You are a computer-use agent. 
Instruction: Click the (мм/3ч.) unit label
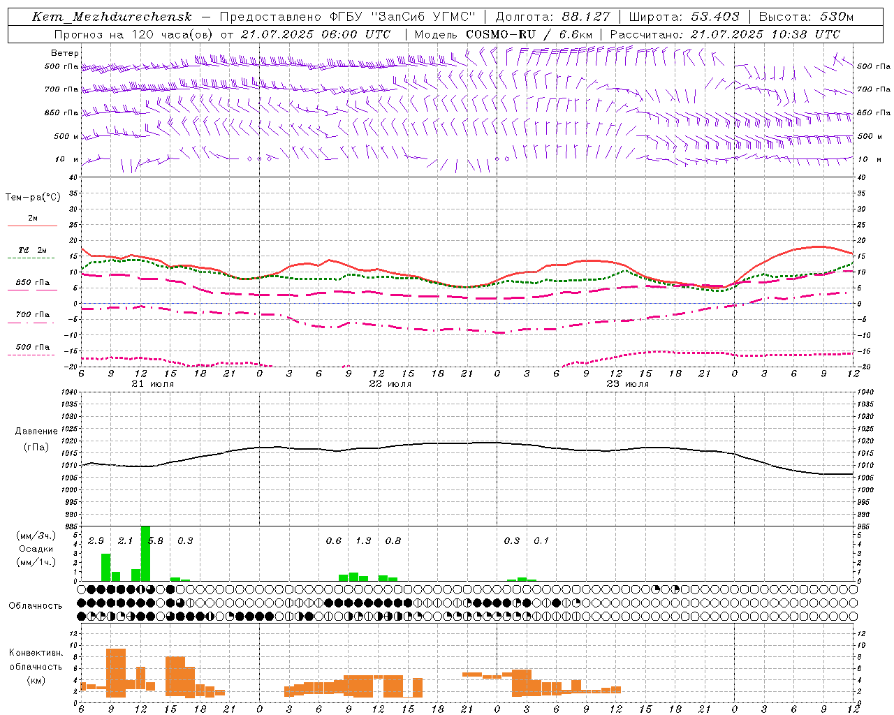(36, 536)
